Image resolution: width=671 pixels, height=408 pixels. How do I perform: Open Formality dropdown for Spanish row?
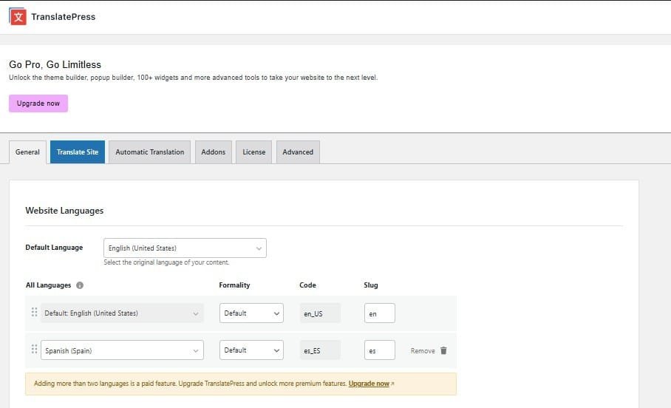point(251,350)
